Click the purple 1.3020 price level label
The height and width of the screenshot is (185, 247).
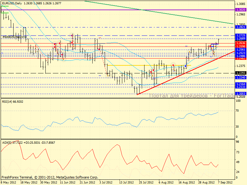[240, 10]
